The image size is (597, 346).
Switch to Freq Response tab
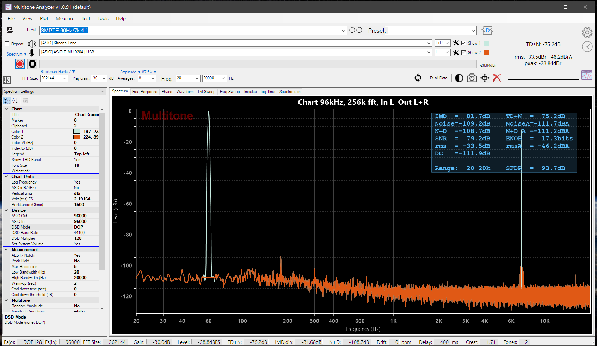click(x=144, y=92)
